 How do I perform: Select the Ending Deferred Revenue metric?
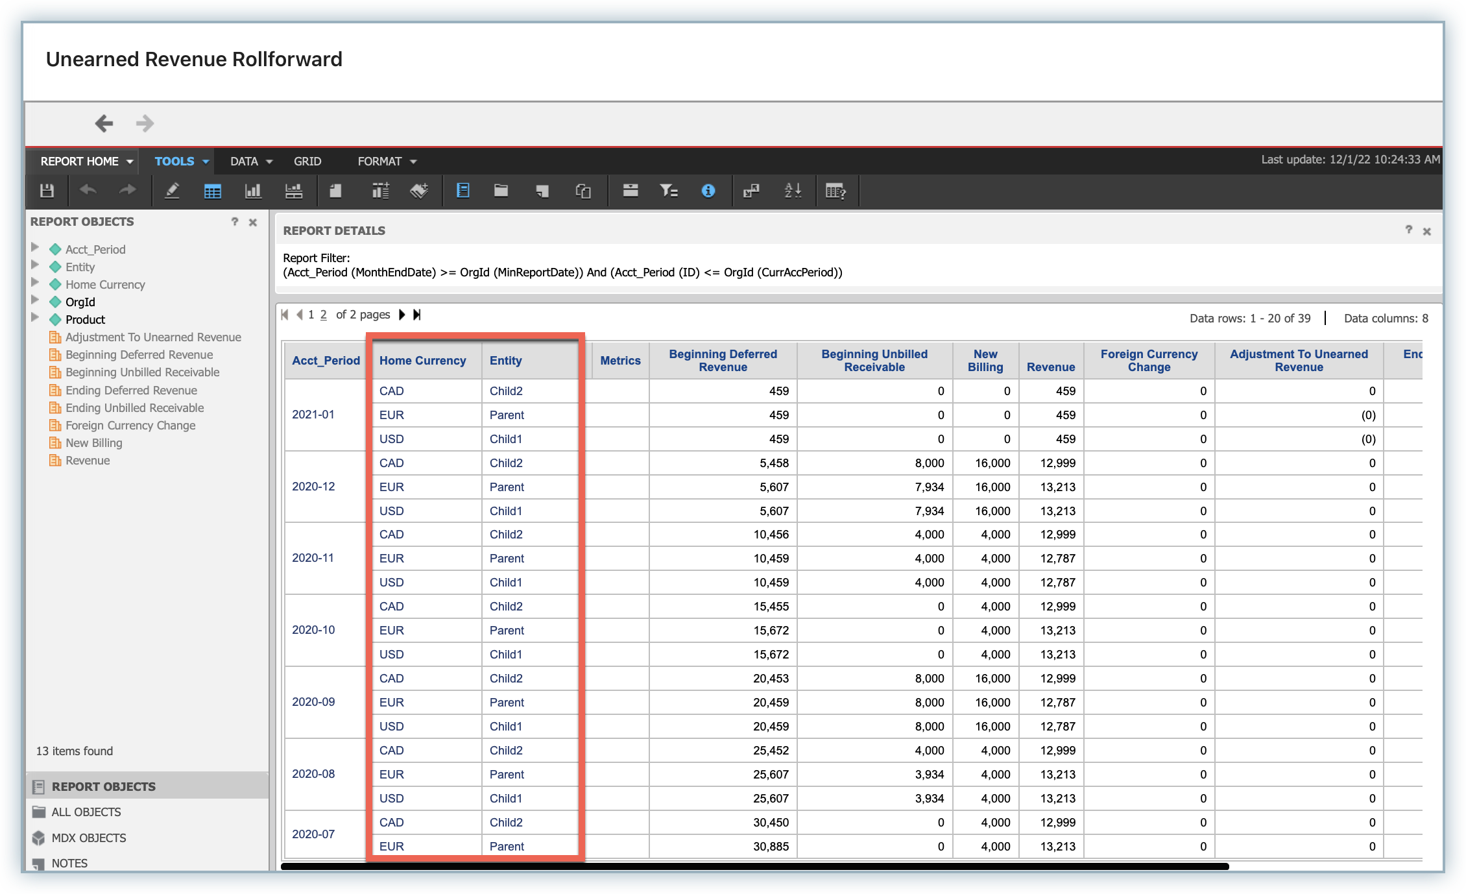coord(131,390)
